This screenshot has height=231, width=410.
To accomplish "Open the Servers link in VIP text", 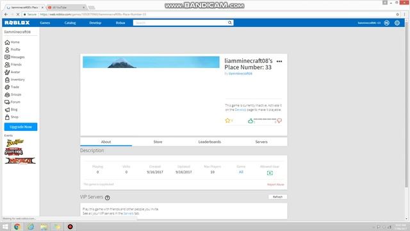I will coord(128,214).
